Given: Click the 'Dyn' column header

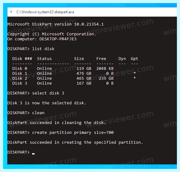Looking at the screenshot, I should pos(122,59).
